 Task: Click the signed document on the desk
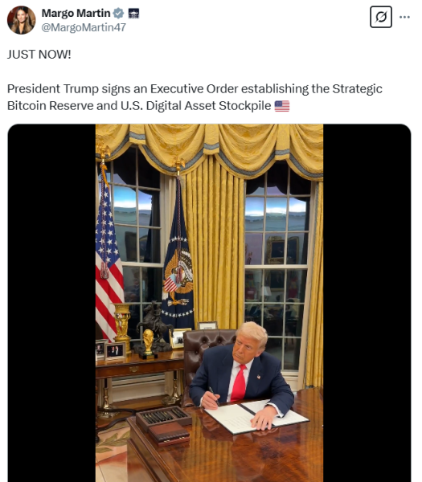pyautogui.click(x=256, y=417)
